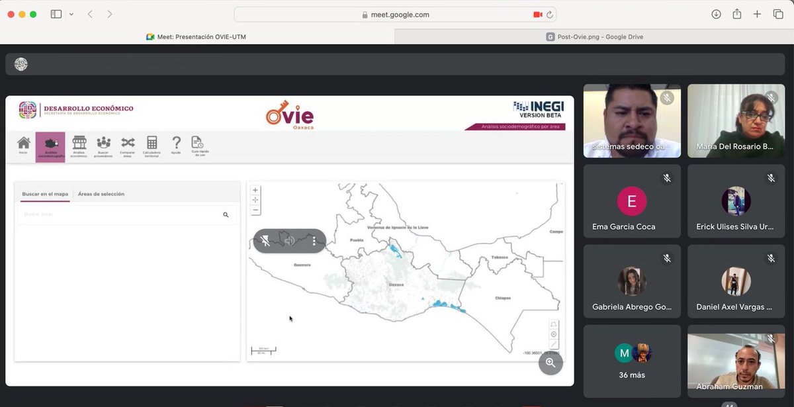Click muted mic icon on Erick Ulises Silva tile
Screen dimensions: 794x407
[771, 178]
